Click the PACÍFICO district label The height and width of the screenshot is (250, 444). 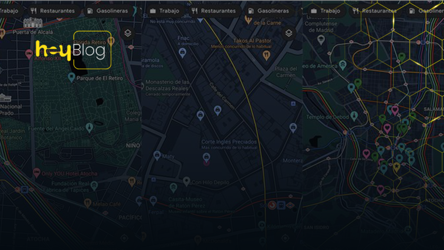[130, 218]
